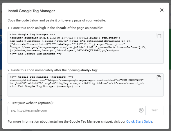Copy the body noscript code snippet
171x131 pixels.
tap(159, 78)
